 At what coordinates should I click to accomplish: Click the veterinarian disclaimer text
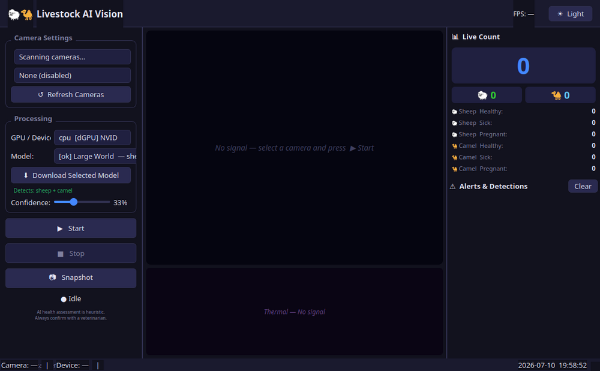coord(71,315)
